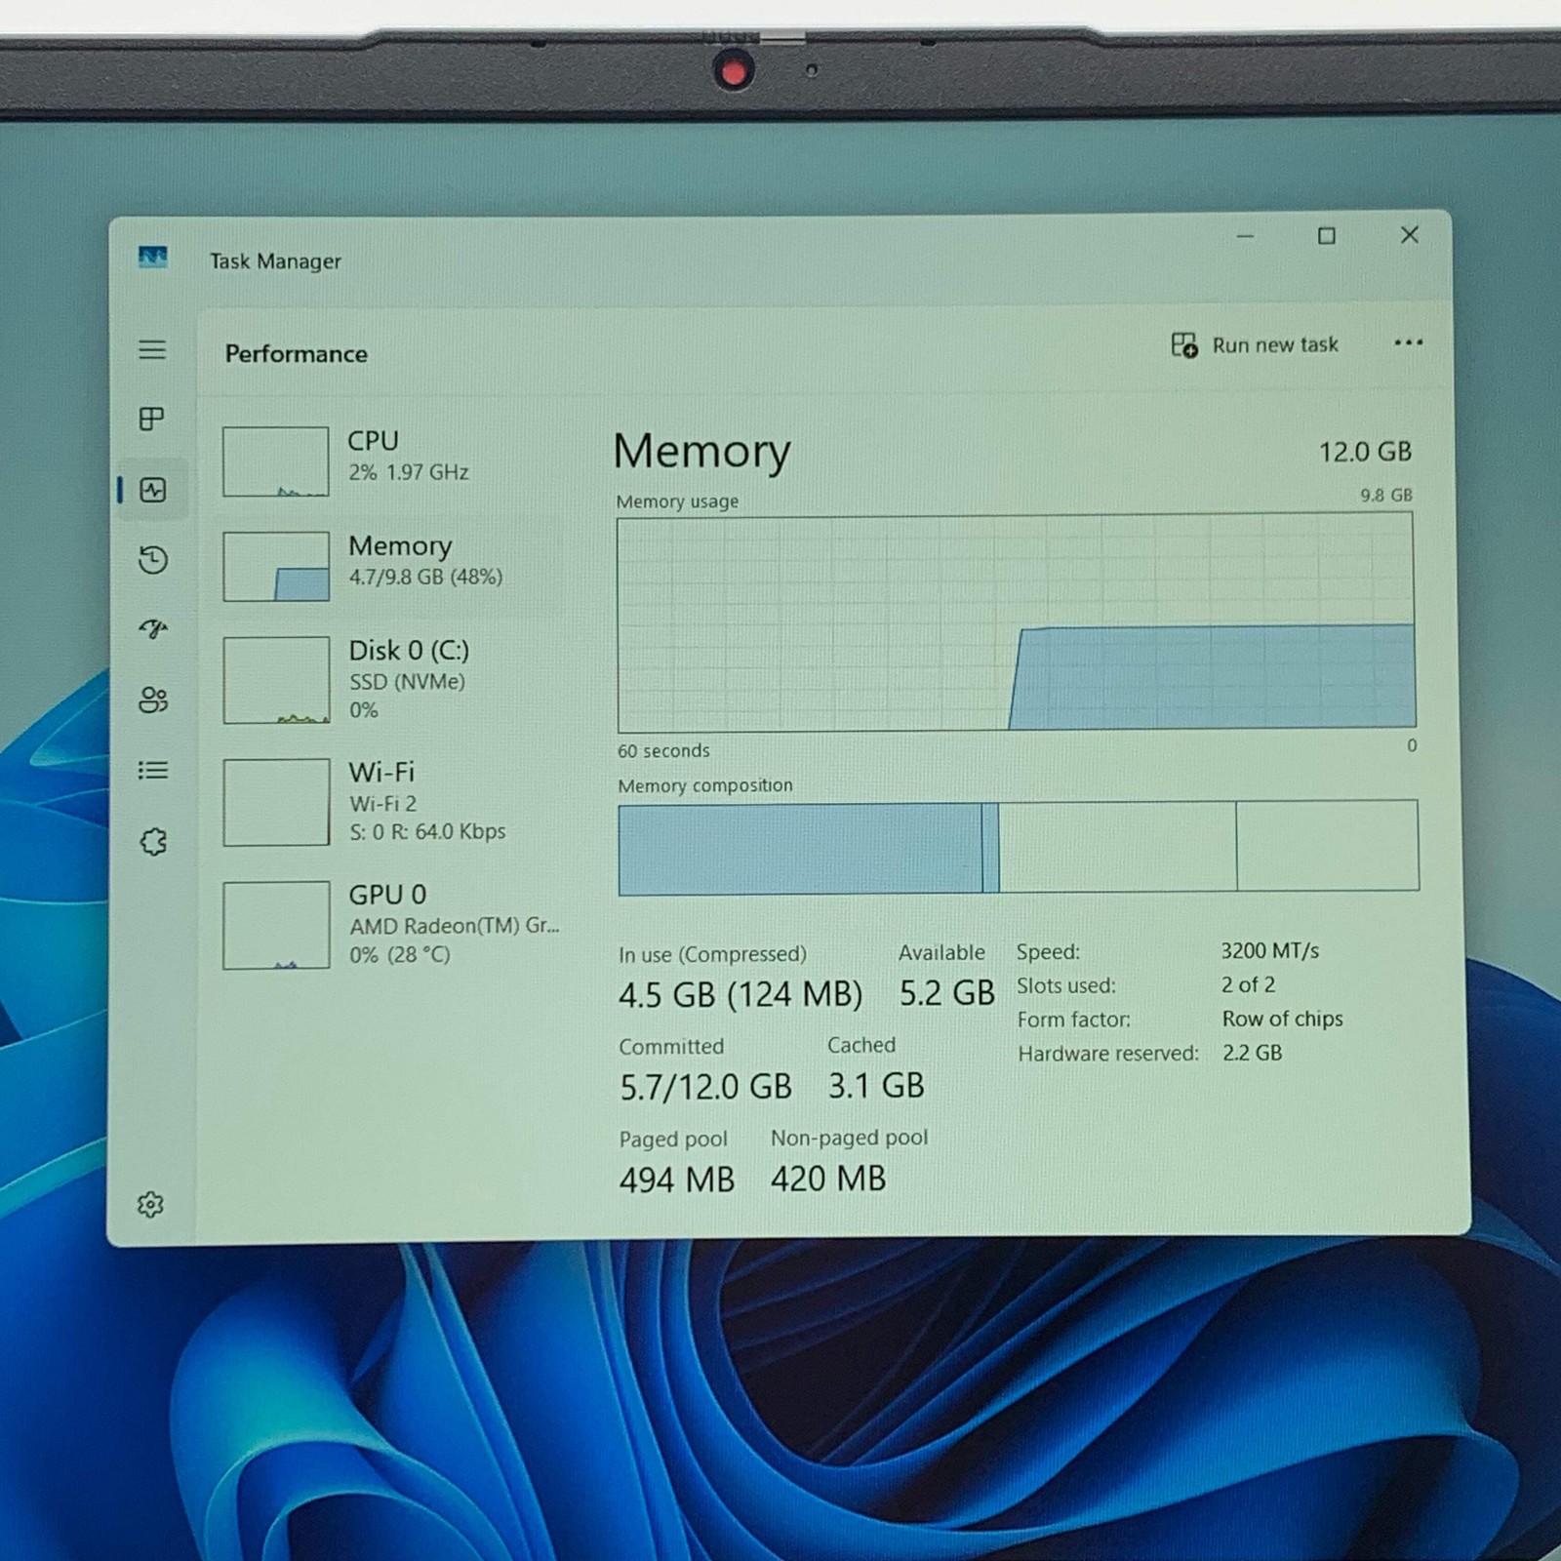Click the Wi-Fi mini graph thumbnail
Viewport: 1561px width, 1561px height.
(276, 802)
